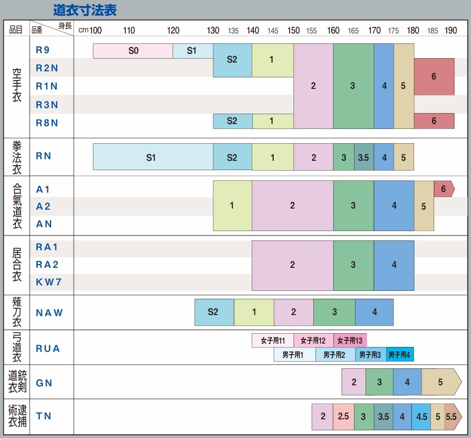Click the 道衣寸法表 title
The height and width of the screenshot is (438, 471).
click(85, 10)
